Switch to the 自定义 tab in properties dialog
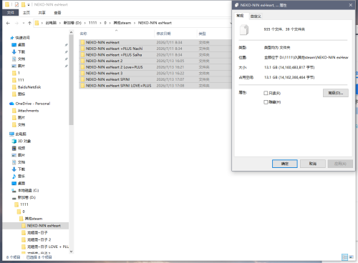358x263 pixels. (x=256, y=16)
